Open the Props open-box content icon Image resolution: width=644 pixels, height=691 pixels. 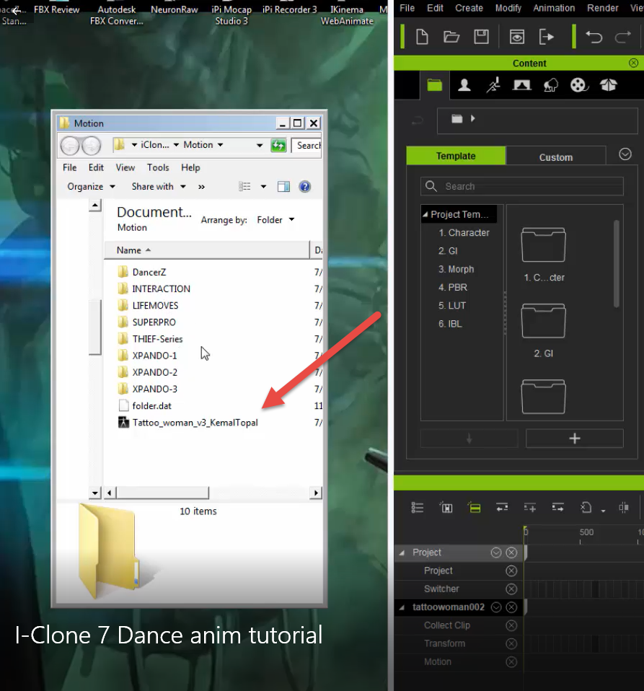(x=609, y=84)
